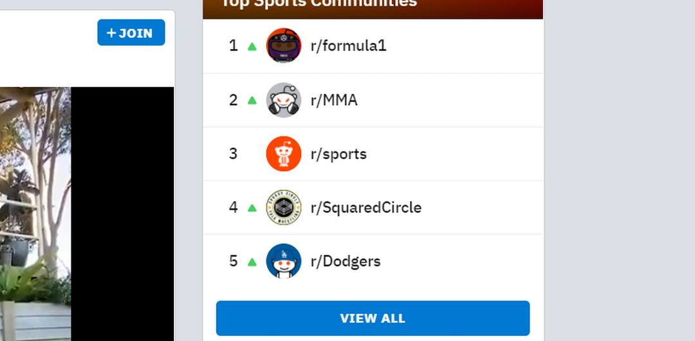Click the r/MMA snoo avatar icon
695x341 pixels.
click(284, 100)
